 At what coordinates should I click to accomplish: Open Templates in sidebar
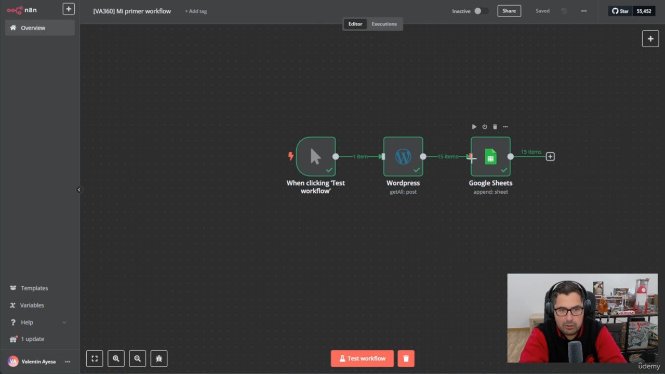34,288
